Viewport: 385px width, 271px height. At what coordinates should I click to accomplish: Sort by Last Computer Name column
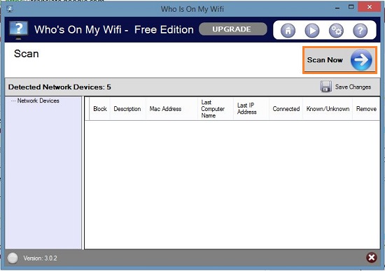click(x=213, y=109)
